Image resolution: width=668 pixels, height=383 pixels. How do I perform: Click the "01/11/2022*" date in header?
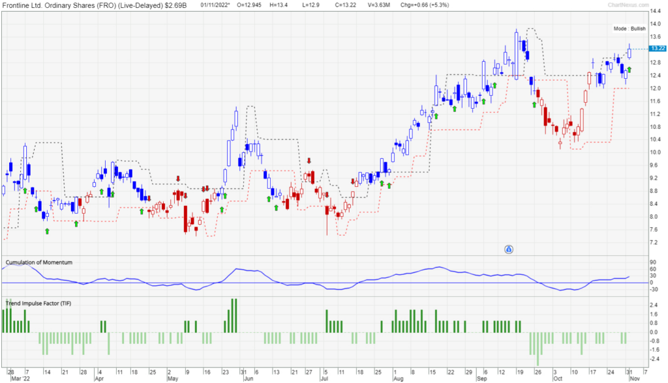[x=215, y=5]
